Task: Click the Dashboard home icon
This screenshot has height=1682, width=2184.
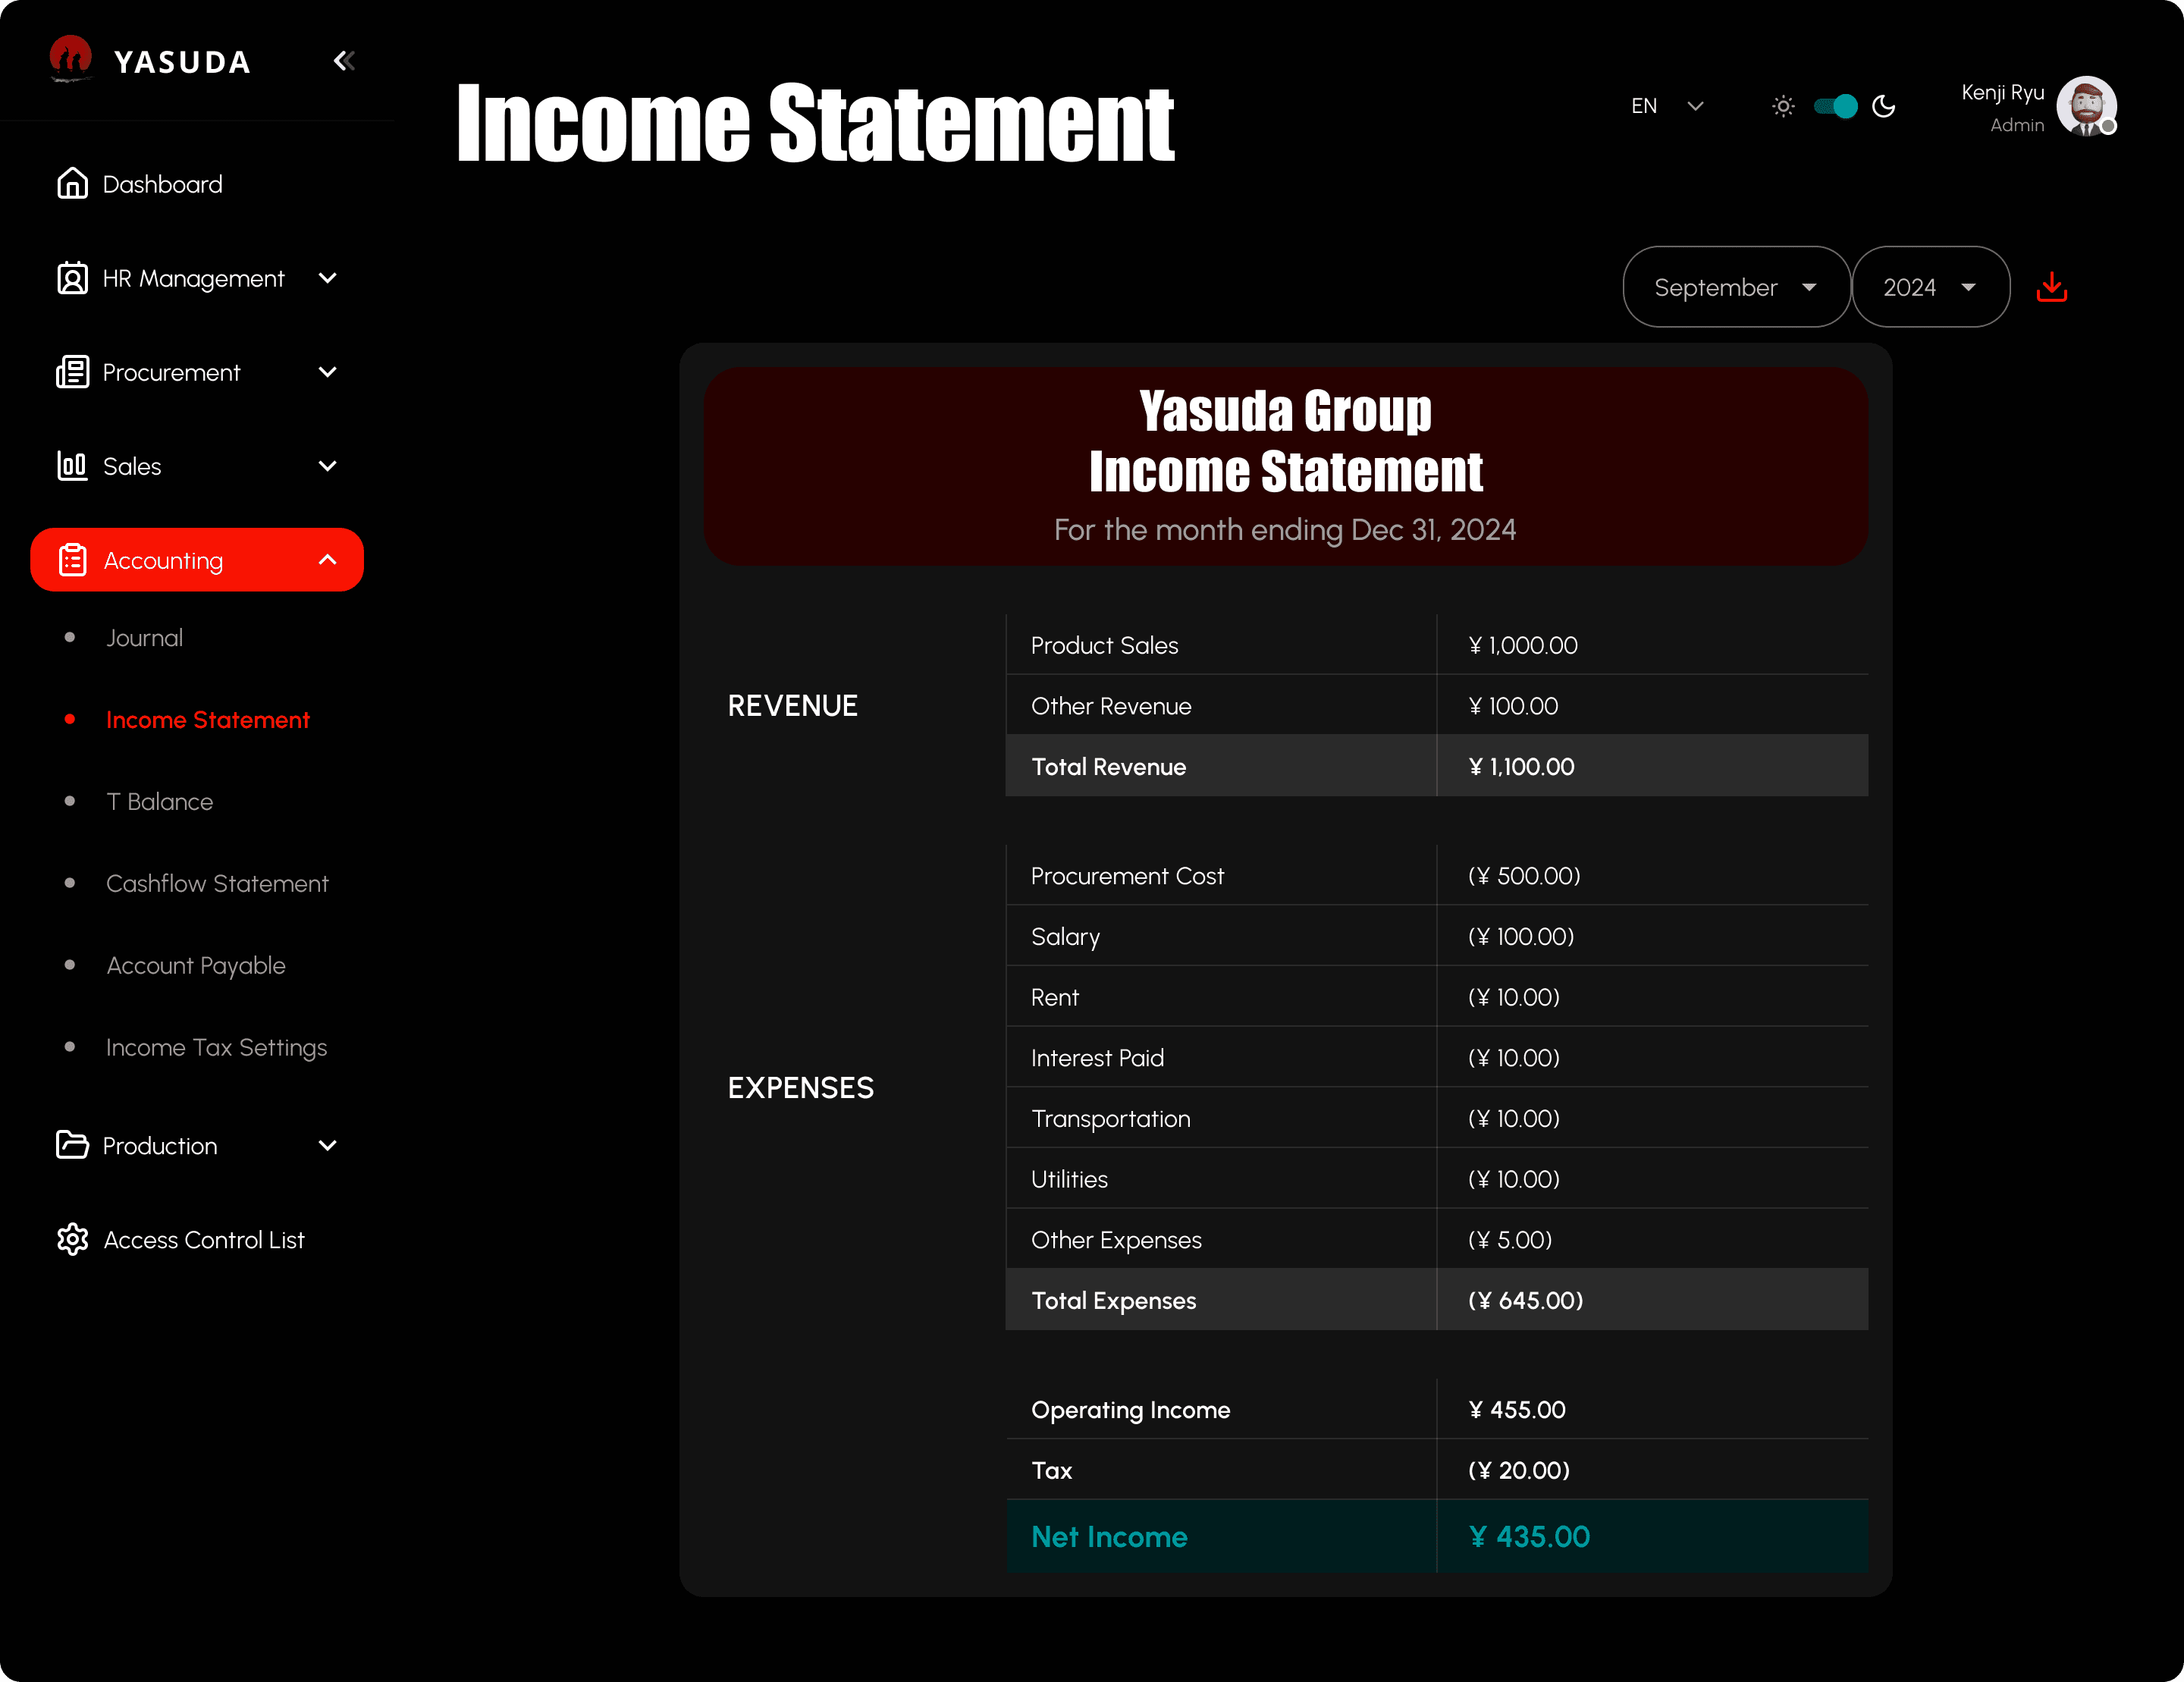Action: (x=72, y=183)
